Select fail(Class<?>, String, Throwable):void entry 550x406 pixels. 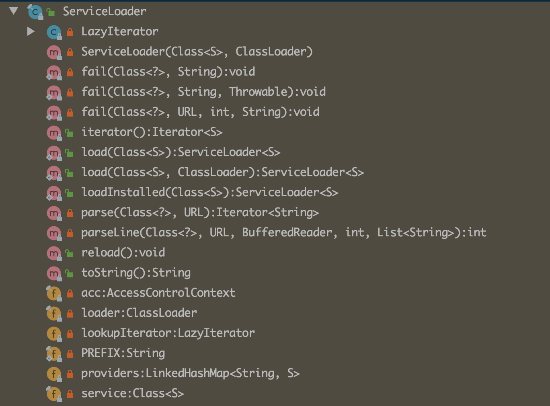click(204, 92)
